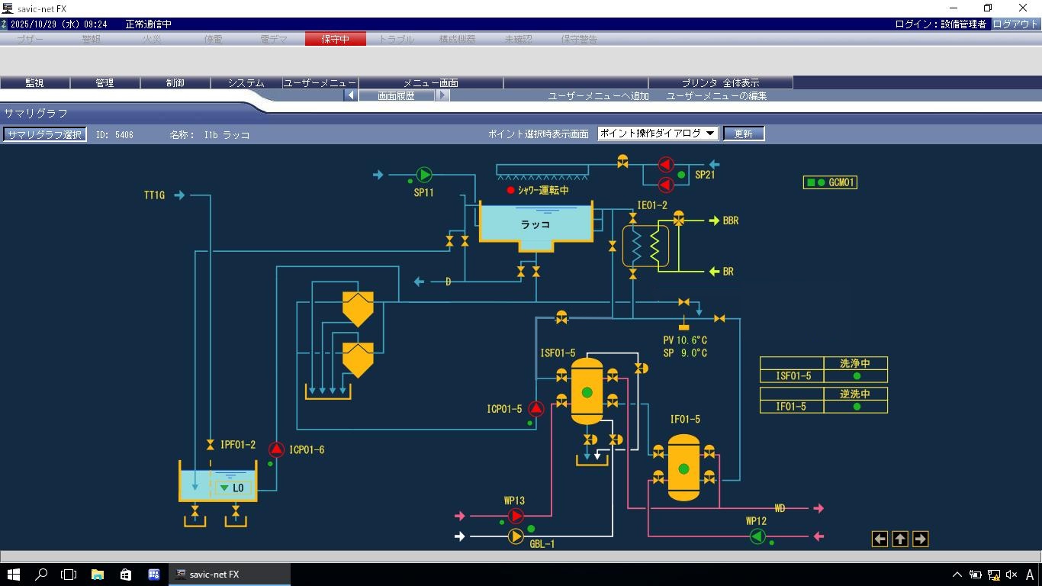Toggle the ISF01-5 washing status indicator

(856, 376)
